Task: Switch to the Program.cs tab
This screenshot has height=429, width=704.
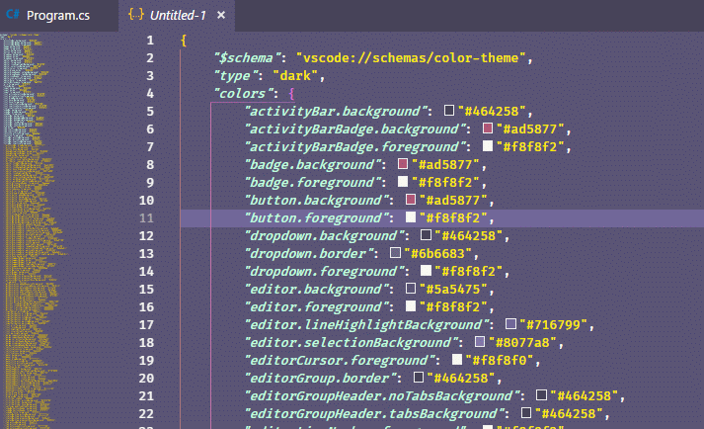Action: point(57,16)
